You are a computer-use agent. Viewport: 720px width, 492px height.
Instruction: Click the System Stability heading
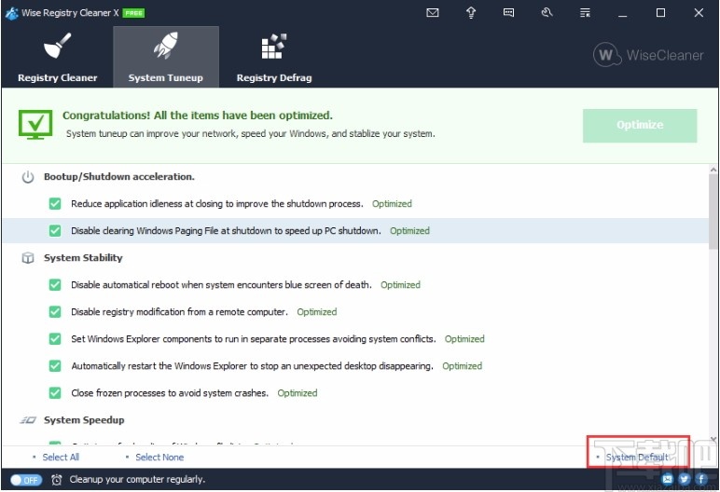[x=83, y=258]
